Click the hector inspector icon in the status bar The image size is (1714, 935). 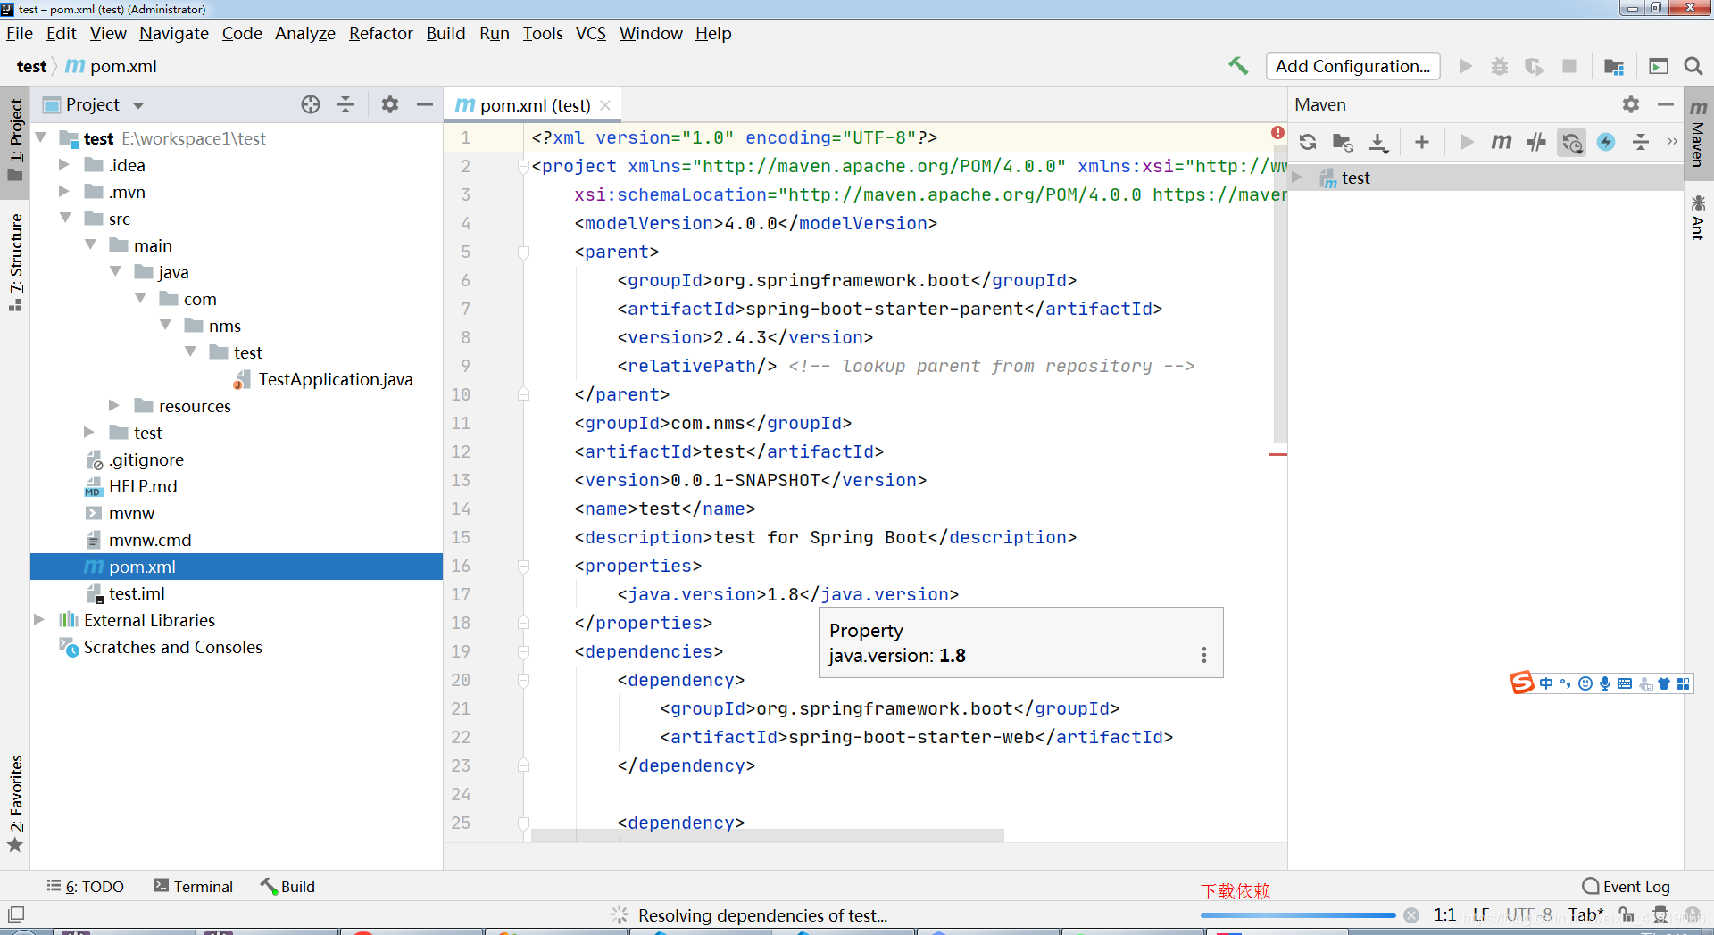tap(1660, 914)
